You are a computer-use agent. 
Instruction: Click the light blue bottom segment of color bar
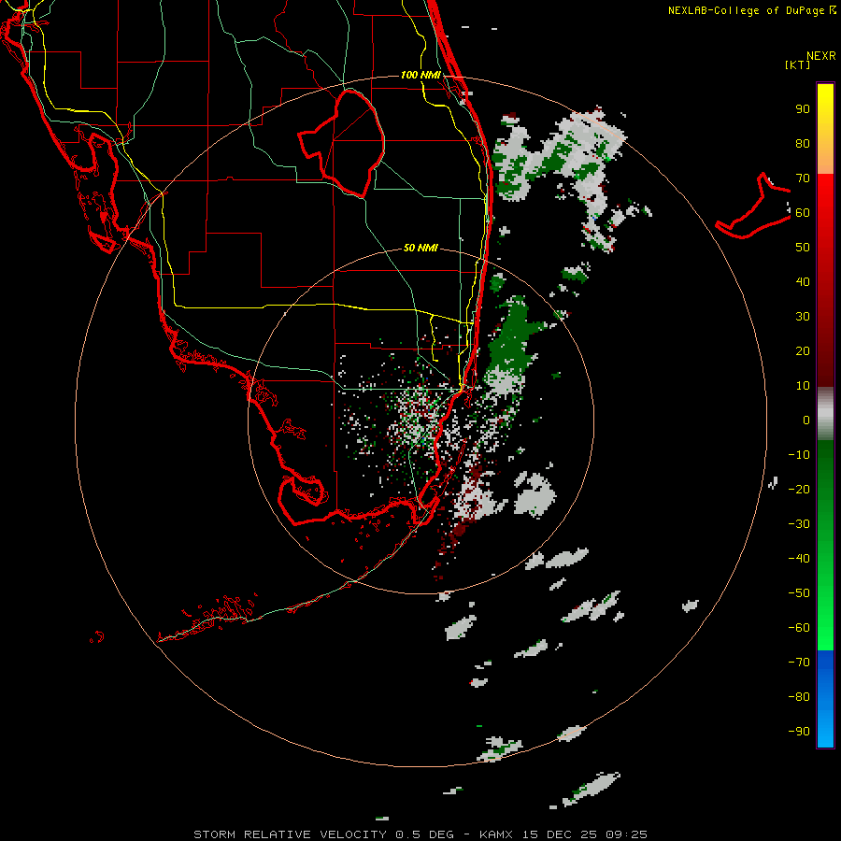[x=825, y=732]
